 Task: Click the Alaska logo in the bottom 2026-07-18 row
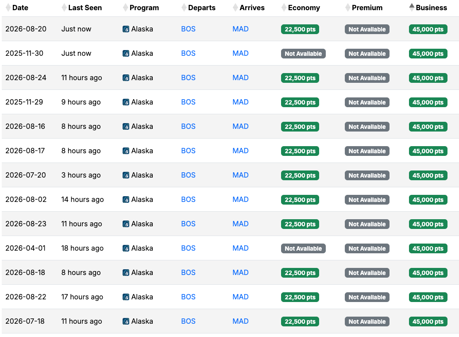pos(126,321)
